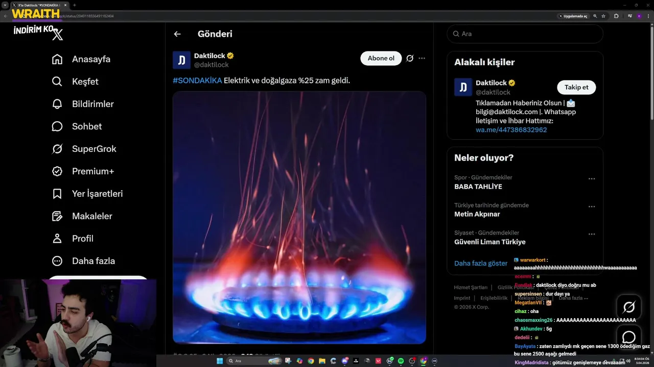Click Daktilock verified badge in post header

(x=230, y=56)
